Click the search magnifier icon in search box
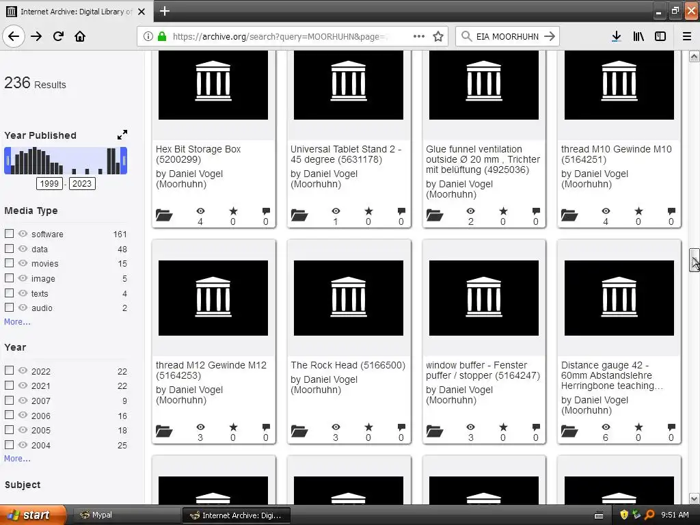The image size is (700, 525). 466,36
